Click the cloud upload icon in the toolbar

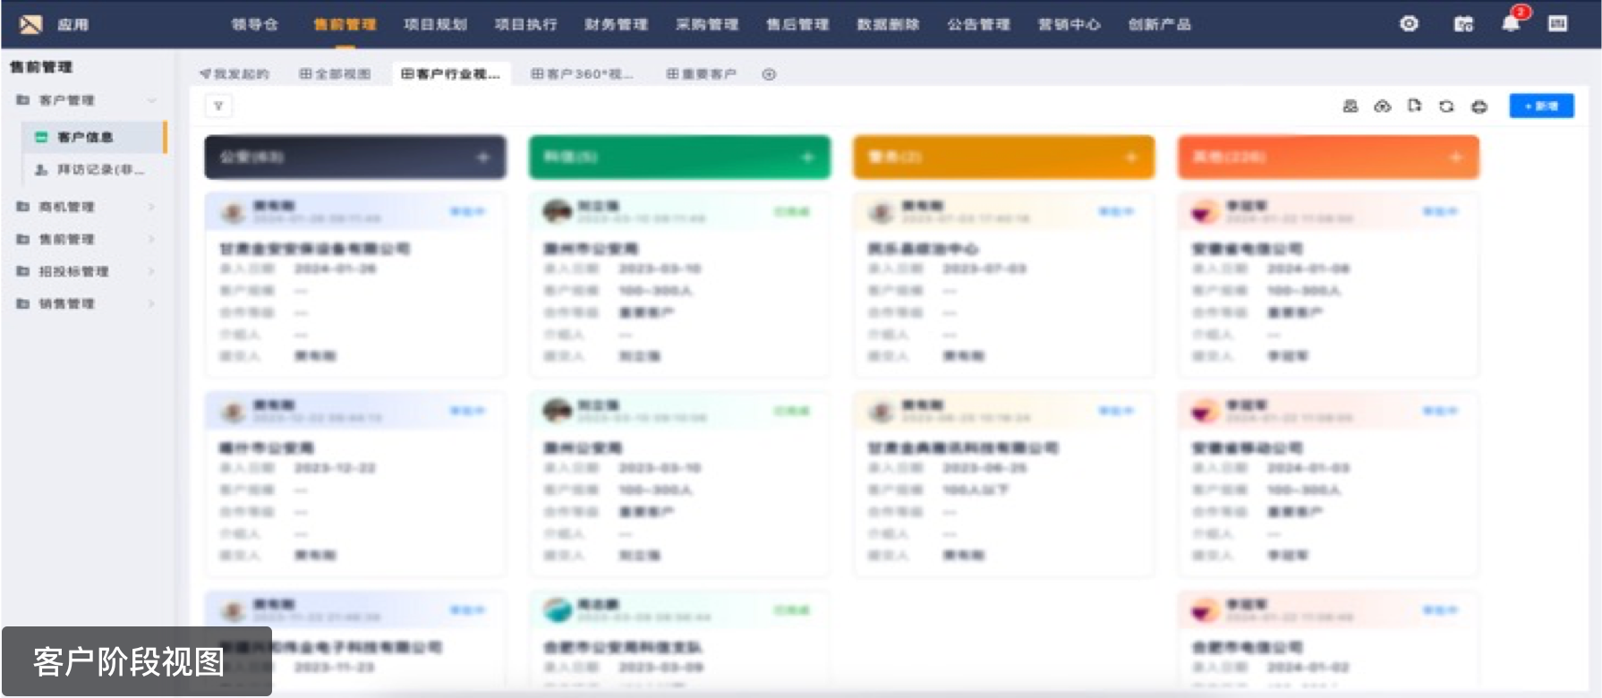click(x=1383, y=106)
